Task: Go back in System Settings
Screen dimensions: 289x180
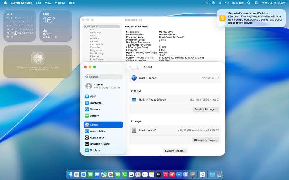Action: (130, 67)
